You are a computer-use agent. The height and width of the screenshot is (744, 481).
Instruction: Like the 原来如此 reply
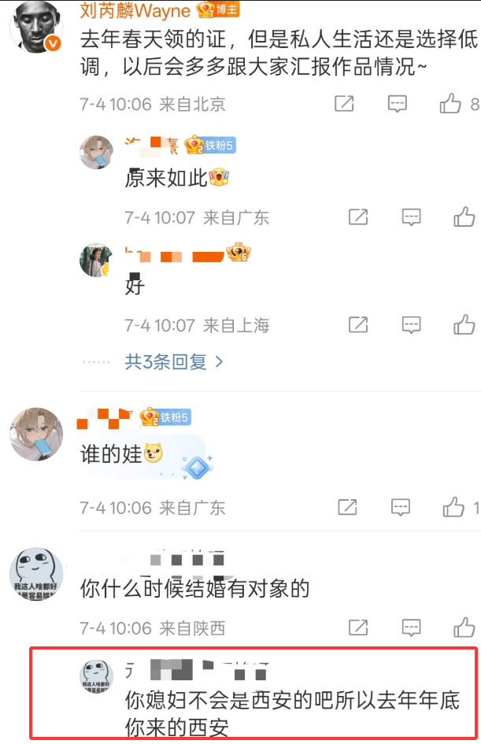464,217
